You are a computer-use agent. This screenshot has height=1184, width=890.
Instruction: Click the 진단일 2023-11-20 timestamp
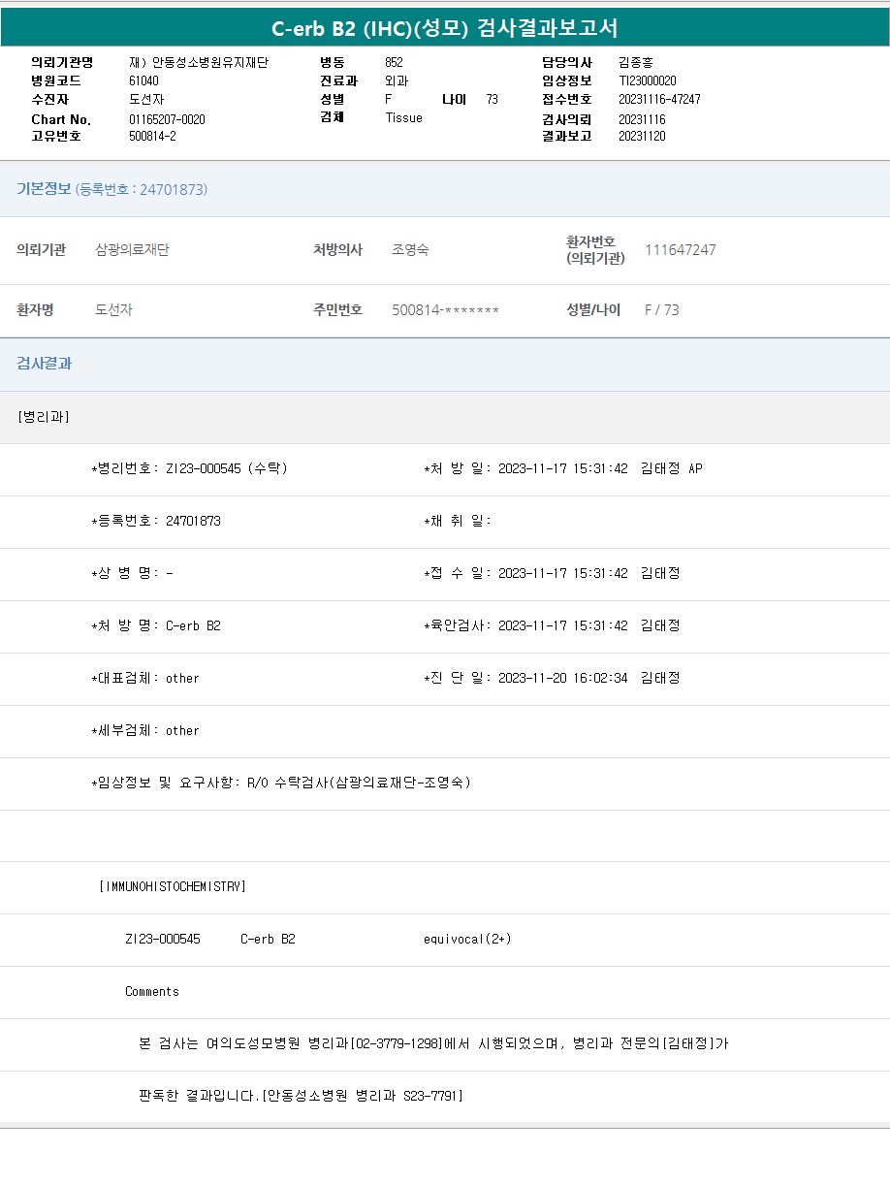coord(562,679)
